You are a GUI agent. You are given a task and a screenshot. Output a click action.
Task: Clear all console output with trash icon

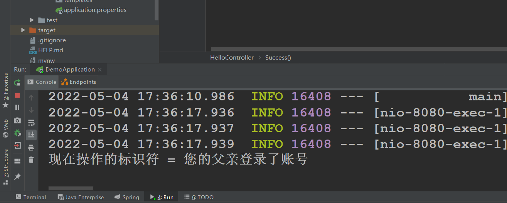[x=31, y=160]
